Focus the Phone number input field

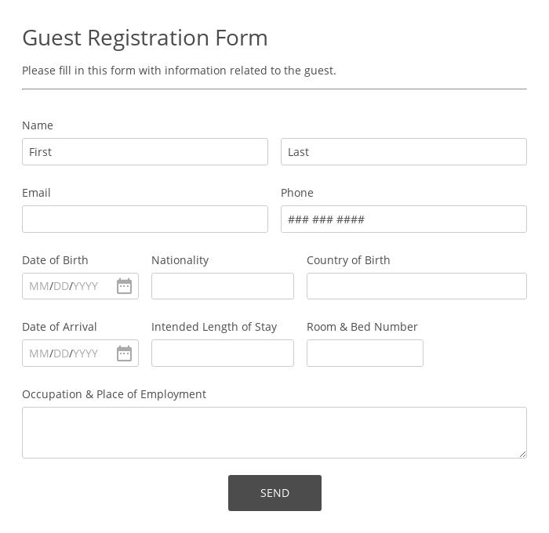(403, 219)
